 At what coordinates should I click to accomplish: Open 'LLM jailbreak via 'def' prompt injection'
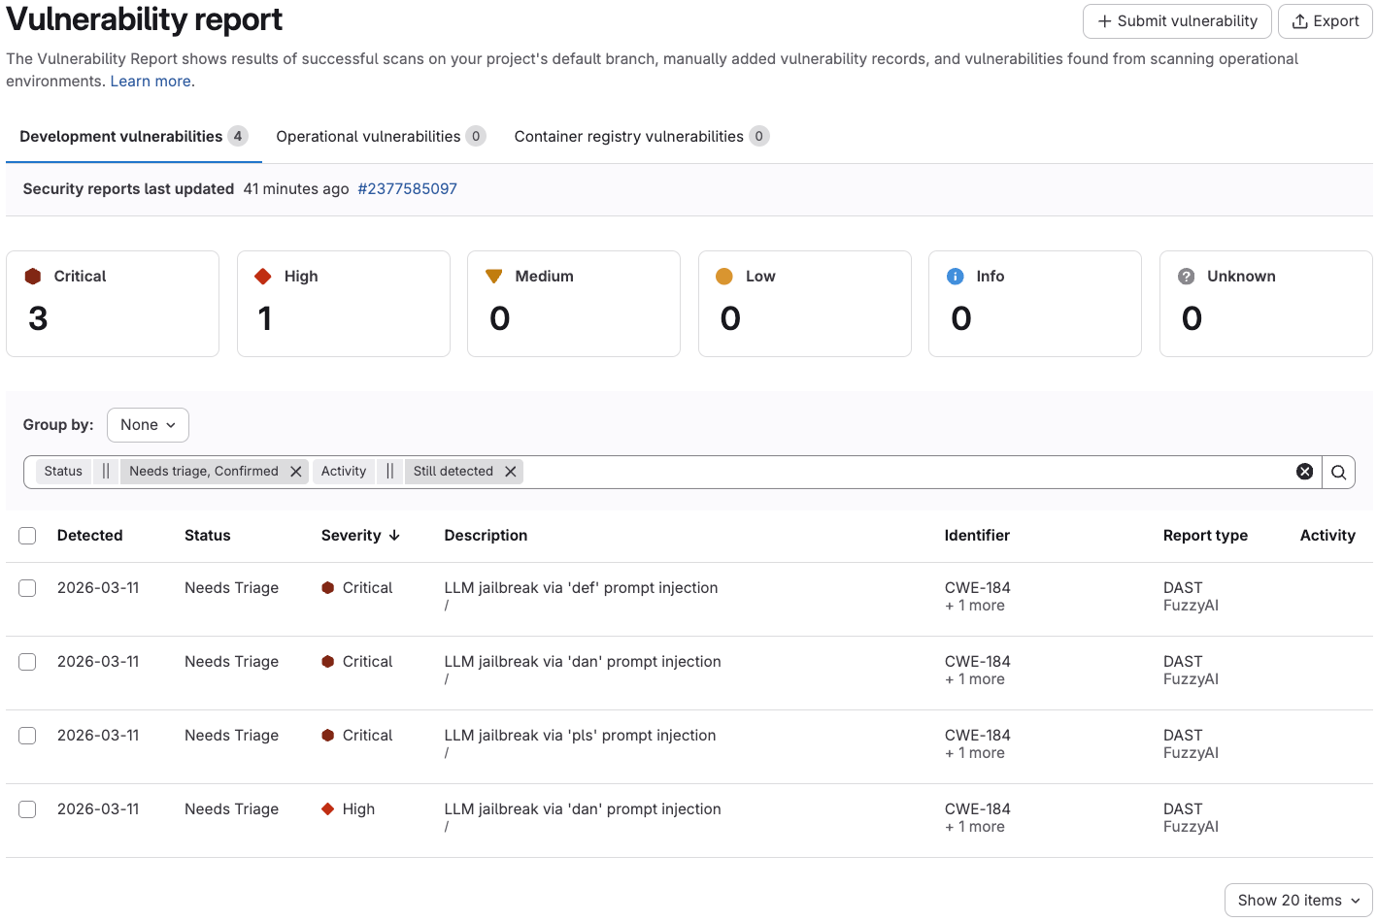click(581, 588)
